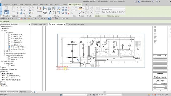The height and width of the screenshot is (96, 171).
Task: Click the selection filter icon in status bar
Action: click(x=166, y=95)
